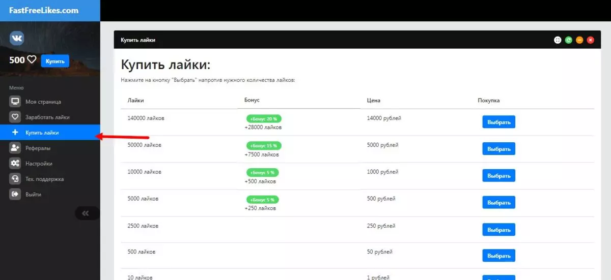This screenshot has height=280, width=611.
Task: Click the green refresh panel icon
Action: click(x=569, y=40)
